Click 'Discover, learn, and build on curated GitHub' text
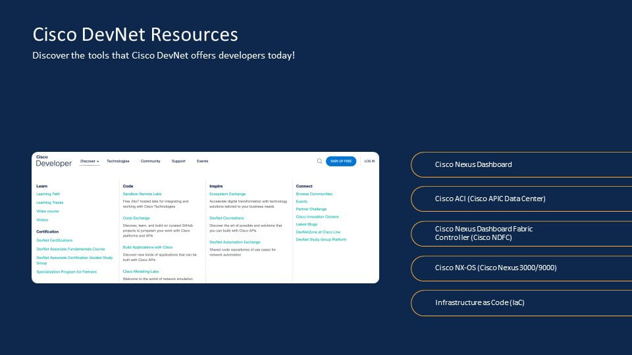 pos(158,231)
